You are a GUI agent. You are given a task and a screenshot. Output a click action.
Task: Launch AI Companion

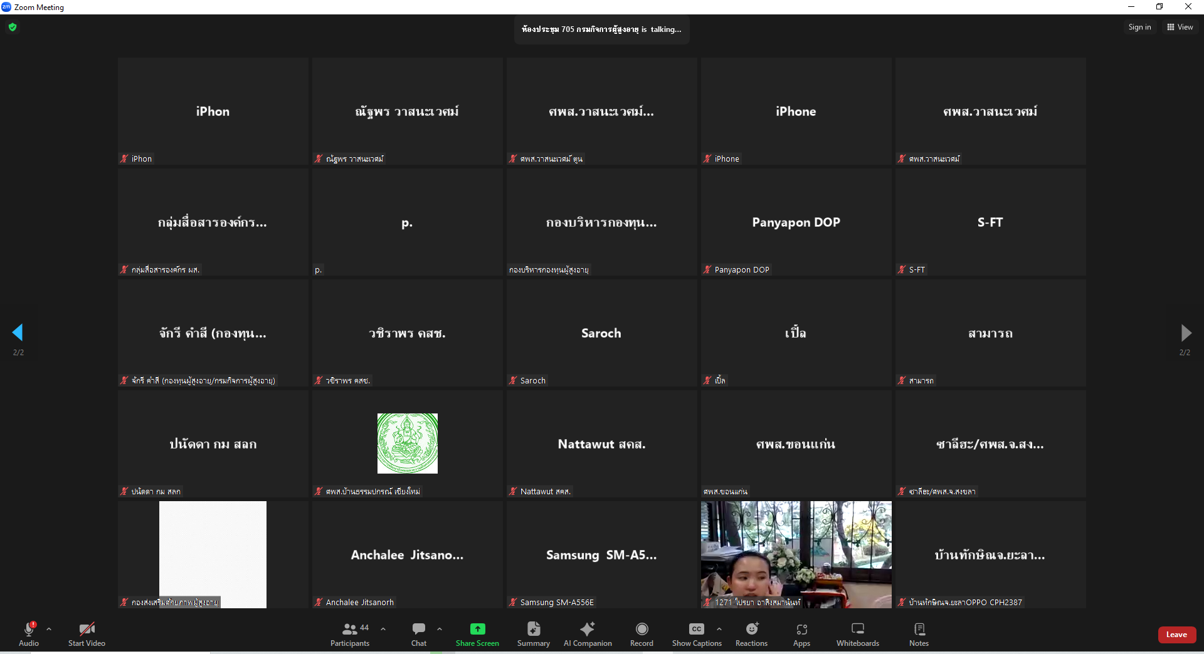(588, 634)
